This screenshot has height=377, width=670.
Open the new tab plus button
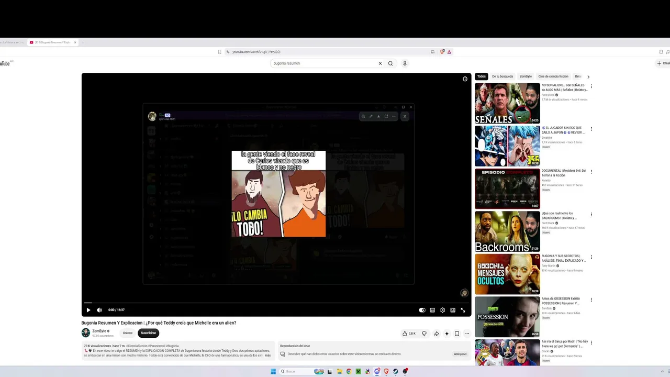83,42
